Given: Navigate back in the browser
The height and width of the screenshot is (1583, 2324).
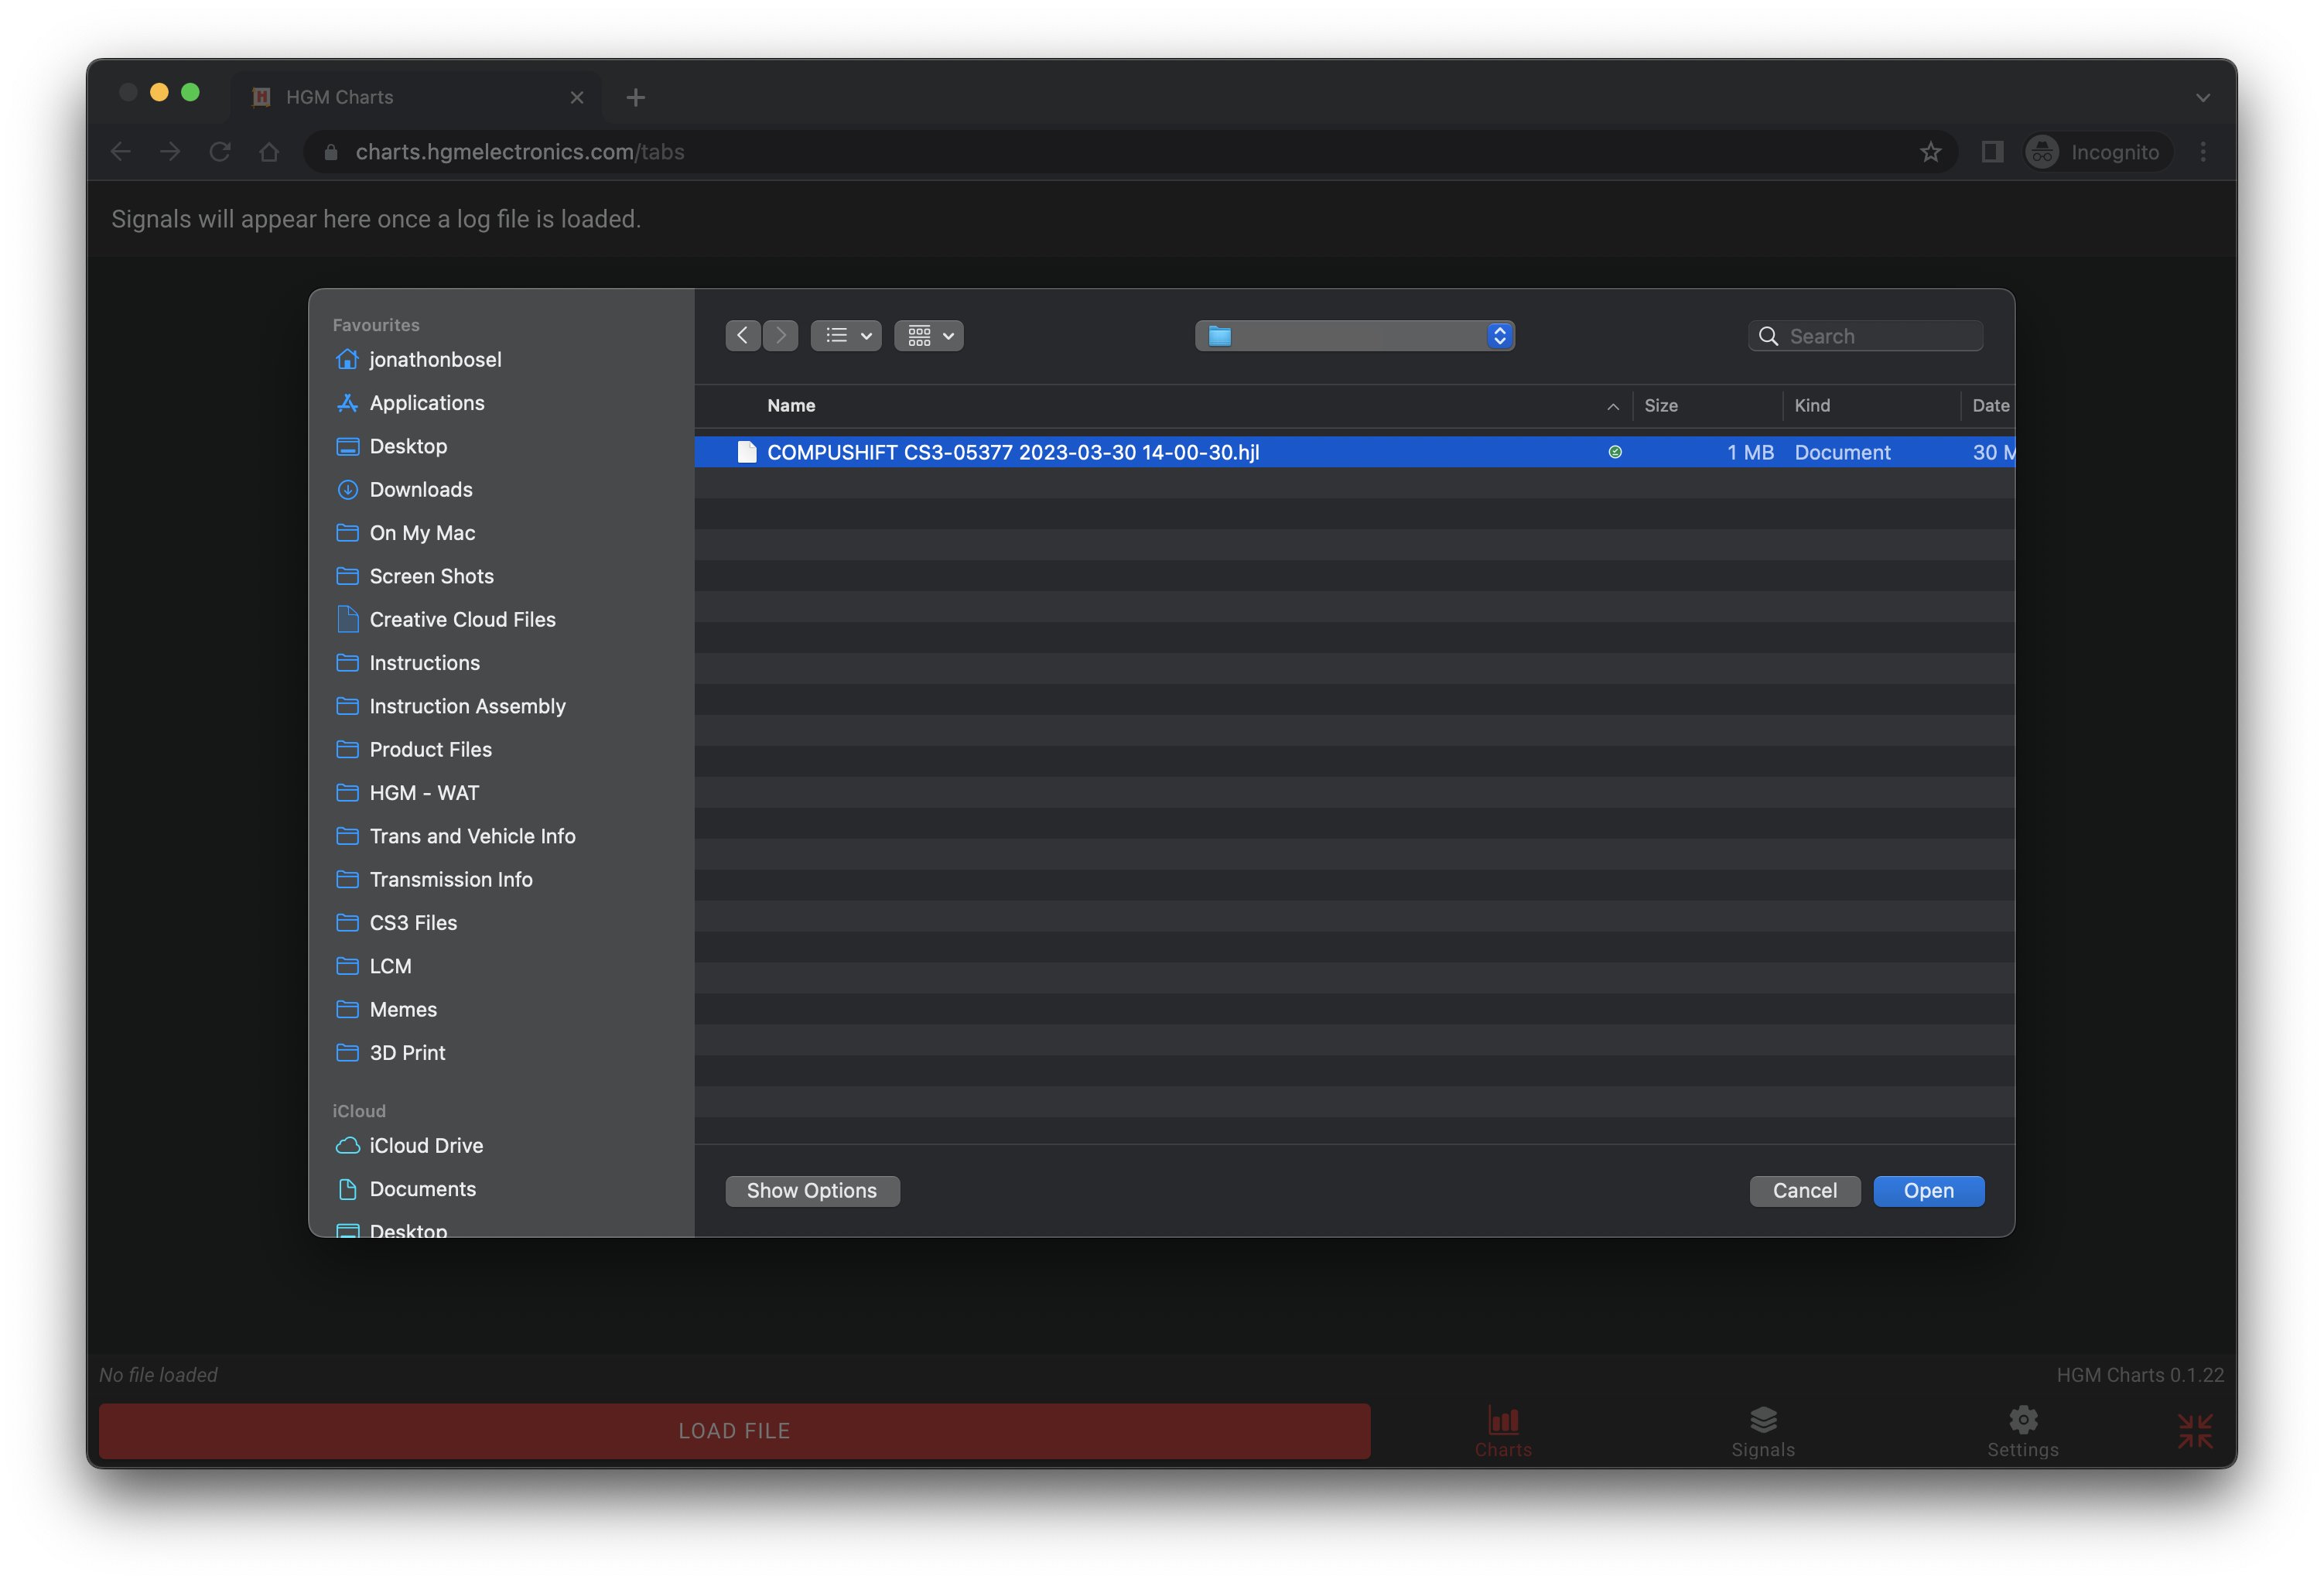Looking at the screenshot, I should pos(121,152).
